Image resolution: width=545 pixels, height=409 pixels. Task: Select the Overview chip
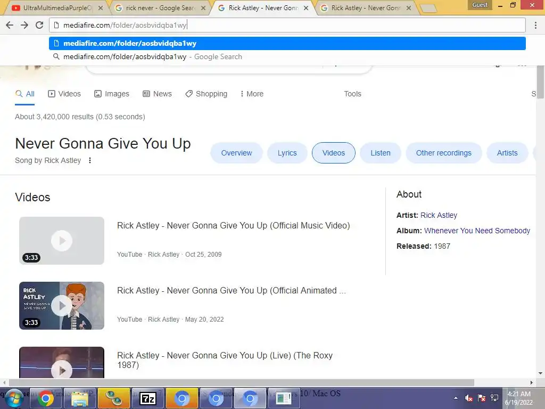coord(236,153)
